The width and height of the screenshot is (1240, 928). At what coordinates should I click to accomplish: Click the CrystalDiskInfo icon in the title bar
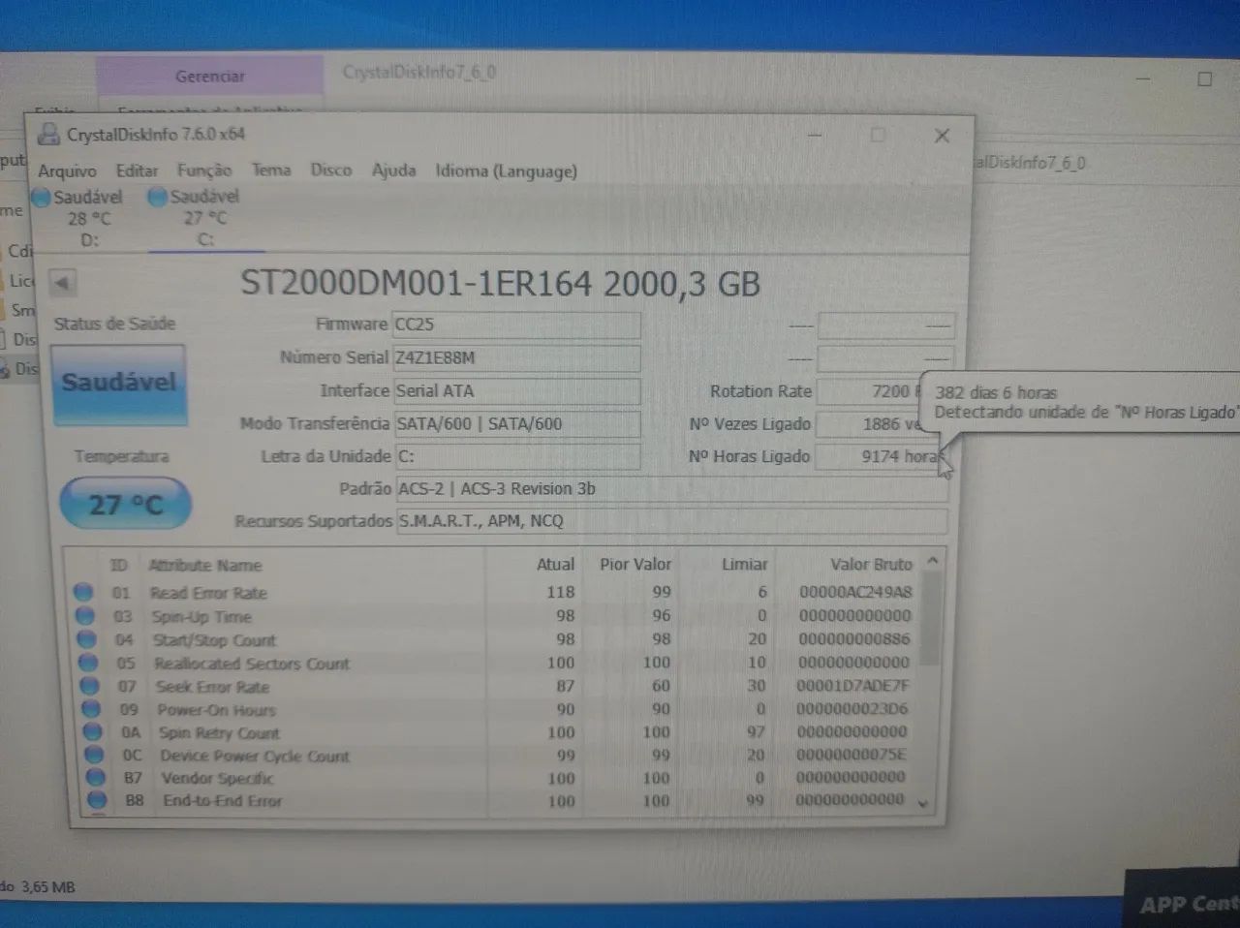click(47, 135)
